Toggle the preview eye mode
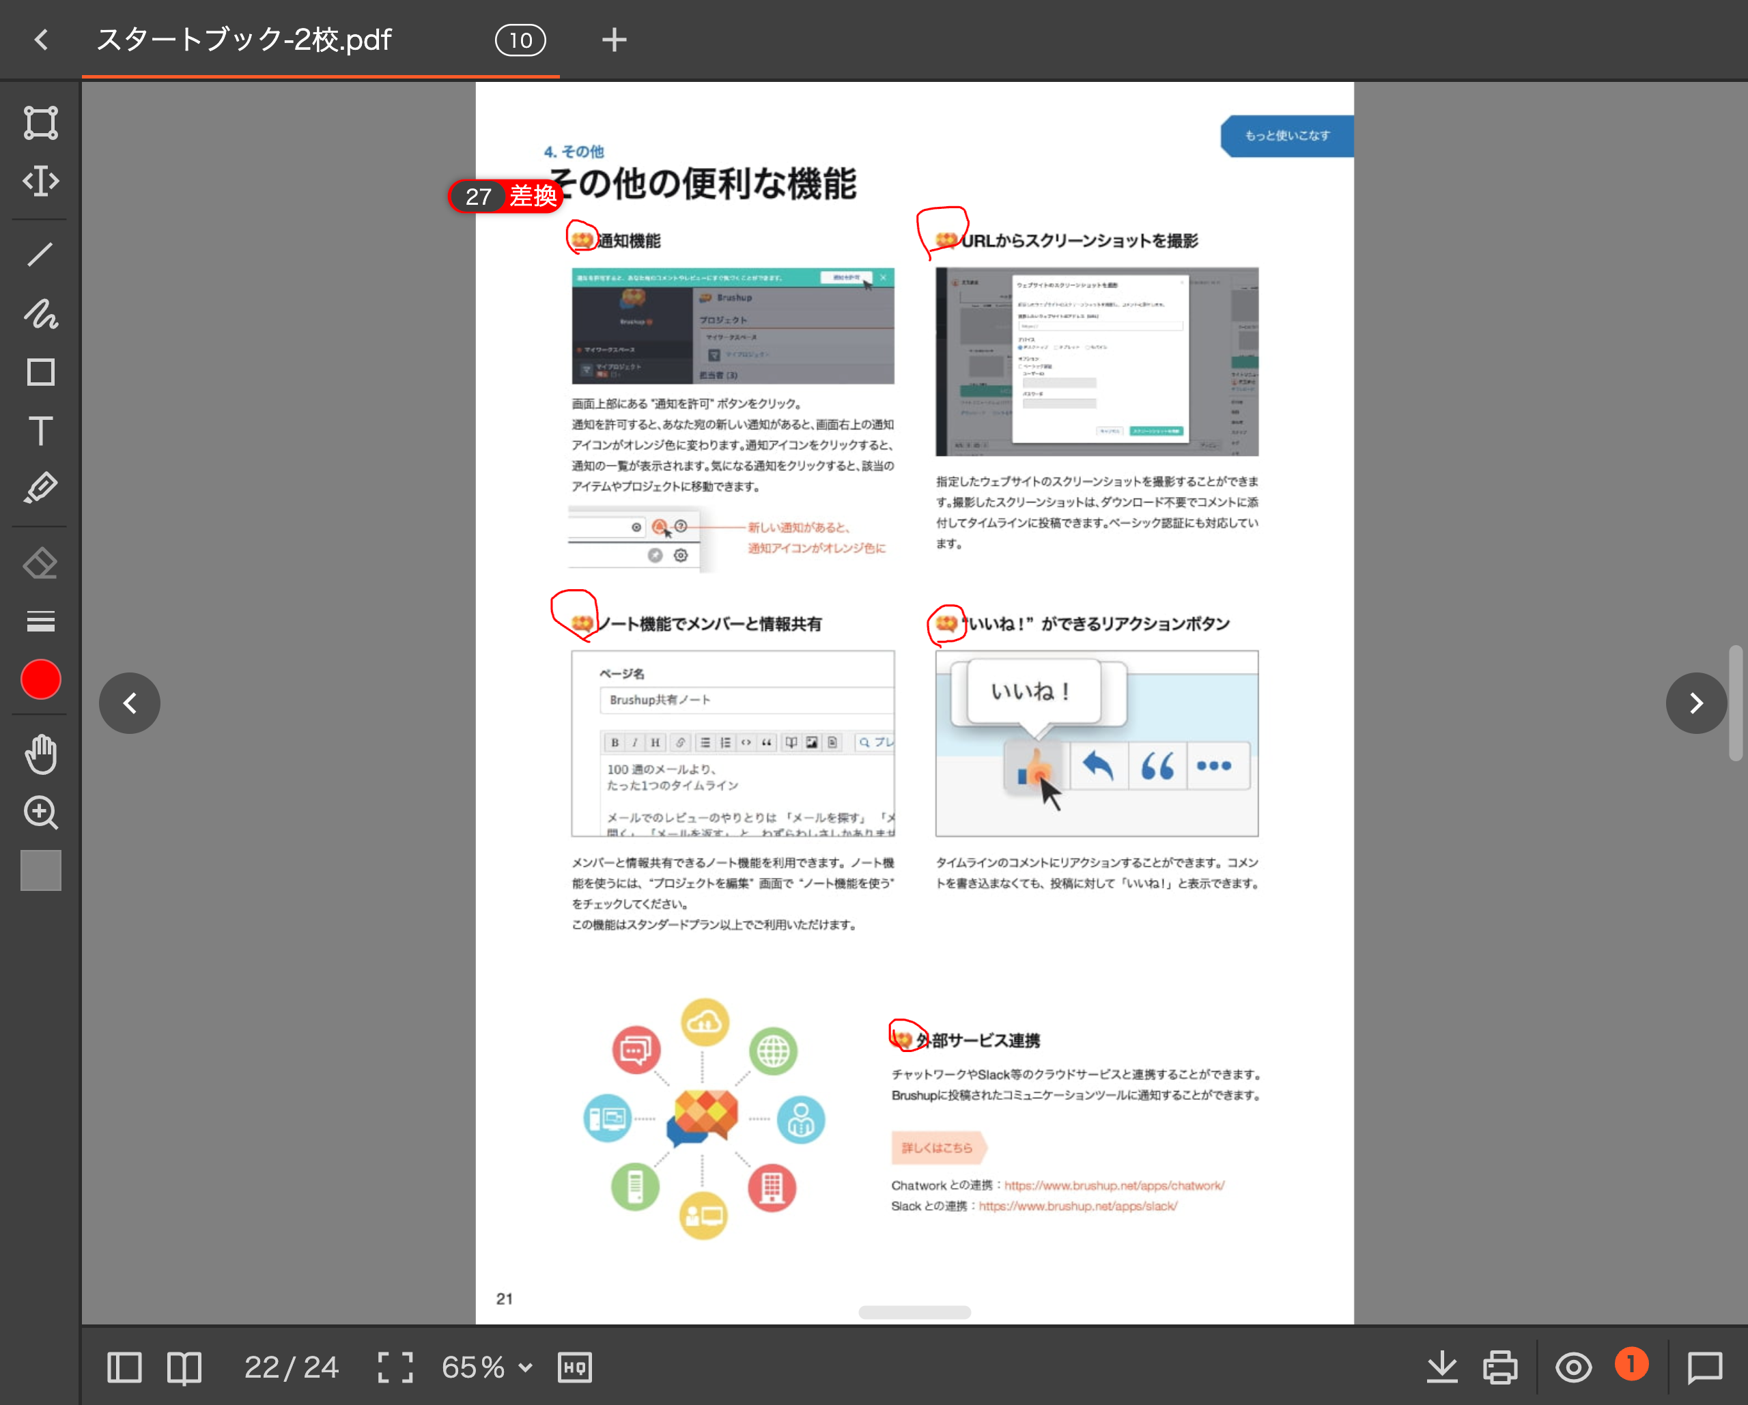 pyautogui.click(x=1574, y=1367)
